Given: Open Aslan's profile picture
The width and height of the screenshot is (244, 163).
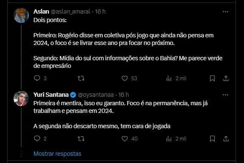Looking at the screenshot, I should [21, 15].
